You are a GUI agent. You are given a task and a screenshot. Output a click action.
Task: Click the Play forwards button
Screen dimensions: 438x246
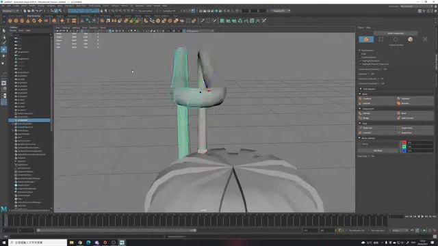[x=422, y=217]
